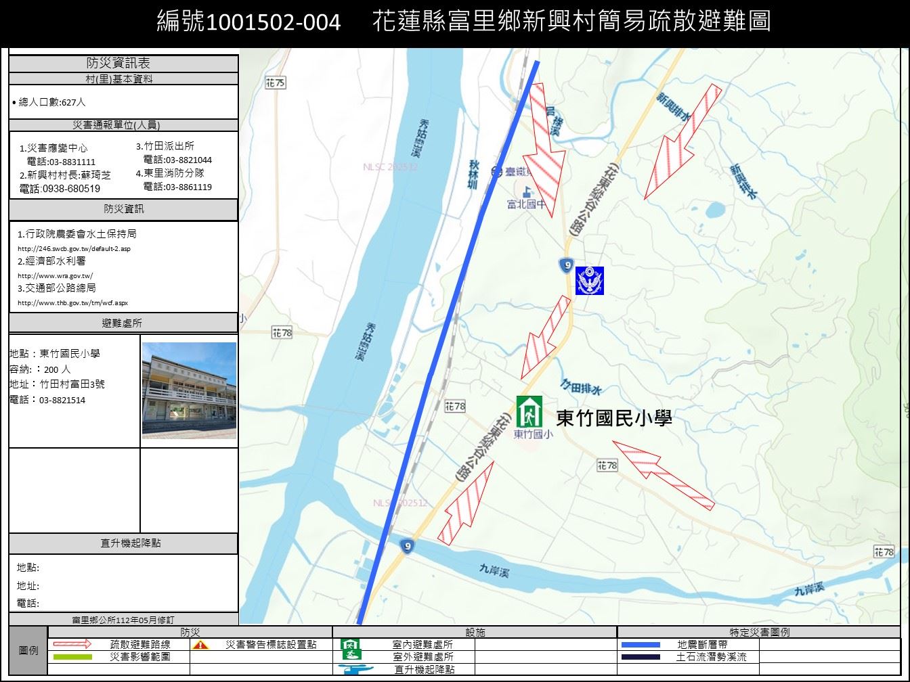This screenshot has width=910, height=682.
Task: Click the indoor shelter icon in the legend
Action: pyautogui.click(x=351, y=644)
